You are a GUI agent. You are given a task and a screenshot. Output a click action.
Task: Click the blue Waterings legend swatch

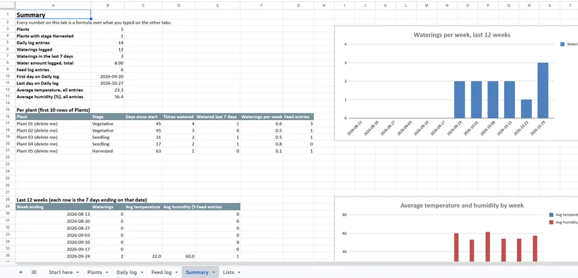[x=562, y=44]
